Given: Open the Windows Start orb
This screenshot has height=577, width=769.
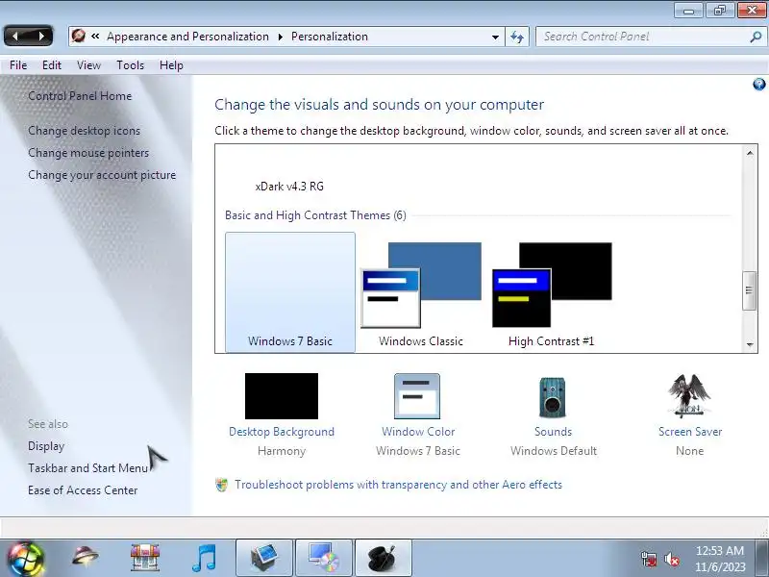Looking at the screenshot, I should [x=26, y=559].
